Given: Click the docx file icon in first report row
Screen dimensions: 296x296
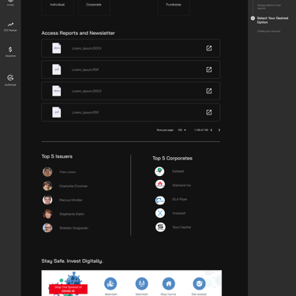Looking at the screenshot, I should point(57,48).
